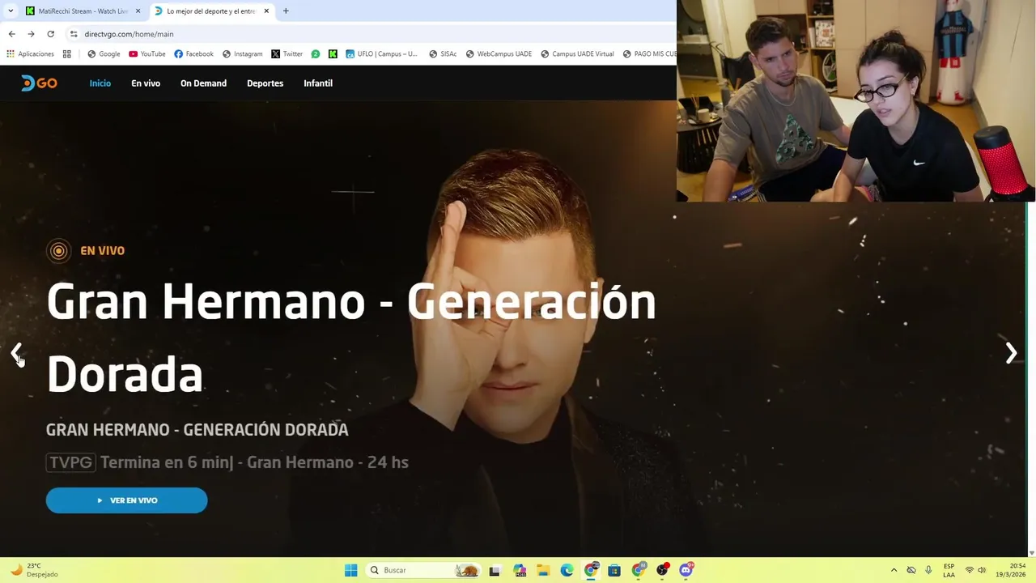Open the SISAc bookmark

click(443, 54)
